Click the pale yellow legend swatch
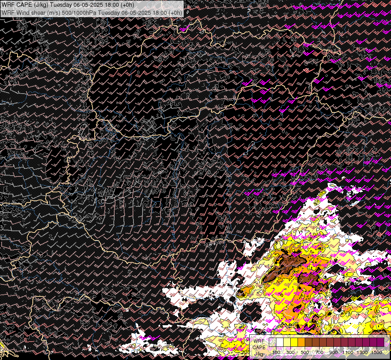Viewport: 391px width, 360px height. point(287,342)
